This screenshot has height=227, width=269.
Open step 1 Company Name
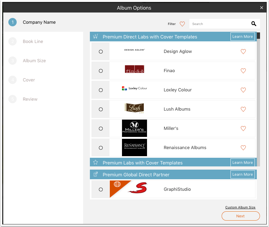coord(39,22)
